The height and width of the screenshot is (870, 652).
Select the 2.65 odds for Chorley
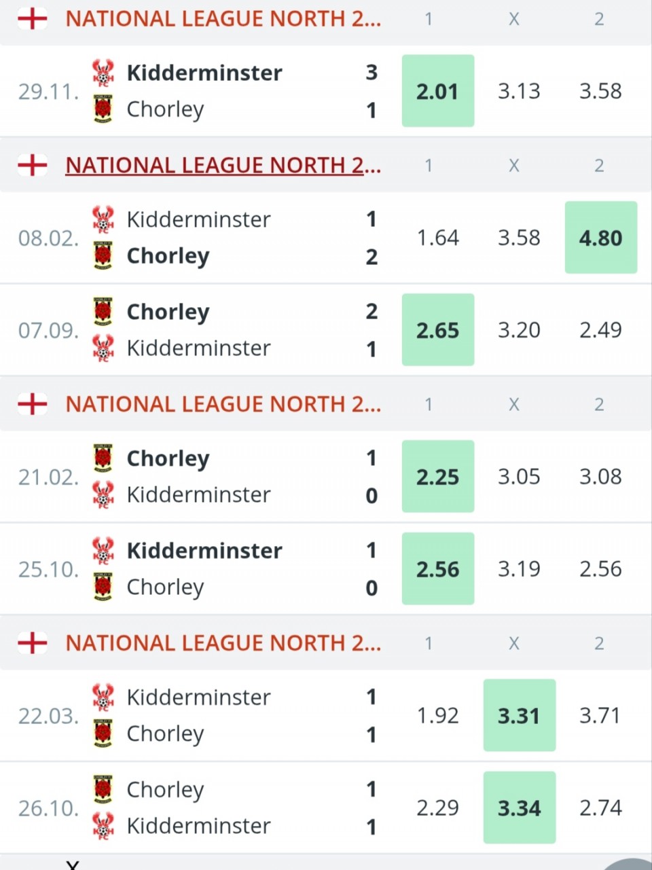click(438, 330)
